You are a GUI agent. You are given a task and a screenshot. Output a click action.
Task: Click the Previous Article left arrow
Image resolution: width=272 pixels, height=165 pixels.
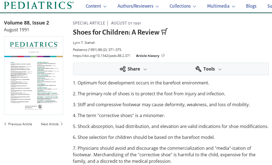click(x=5, y=124)
